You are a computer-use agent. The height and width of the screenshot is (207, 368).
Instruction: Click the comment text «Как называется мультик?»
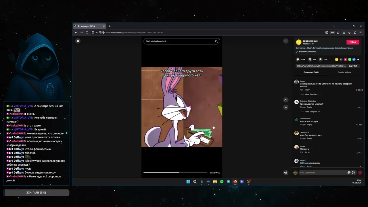pyautogui.click(x=311, y=104)
